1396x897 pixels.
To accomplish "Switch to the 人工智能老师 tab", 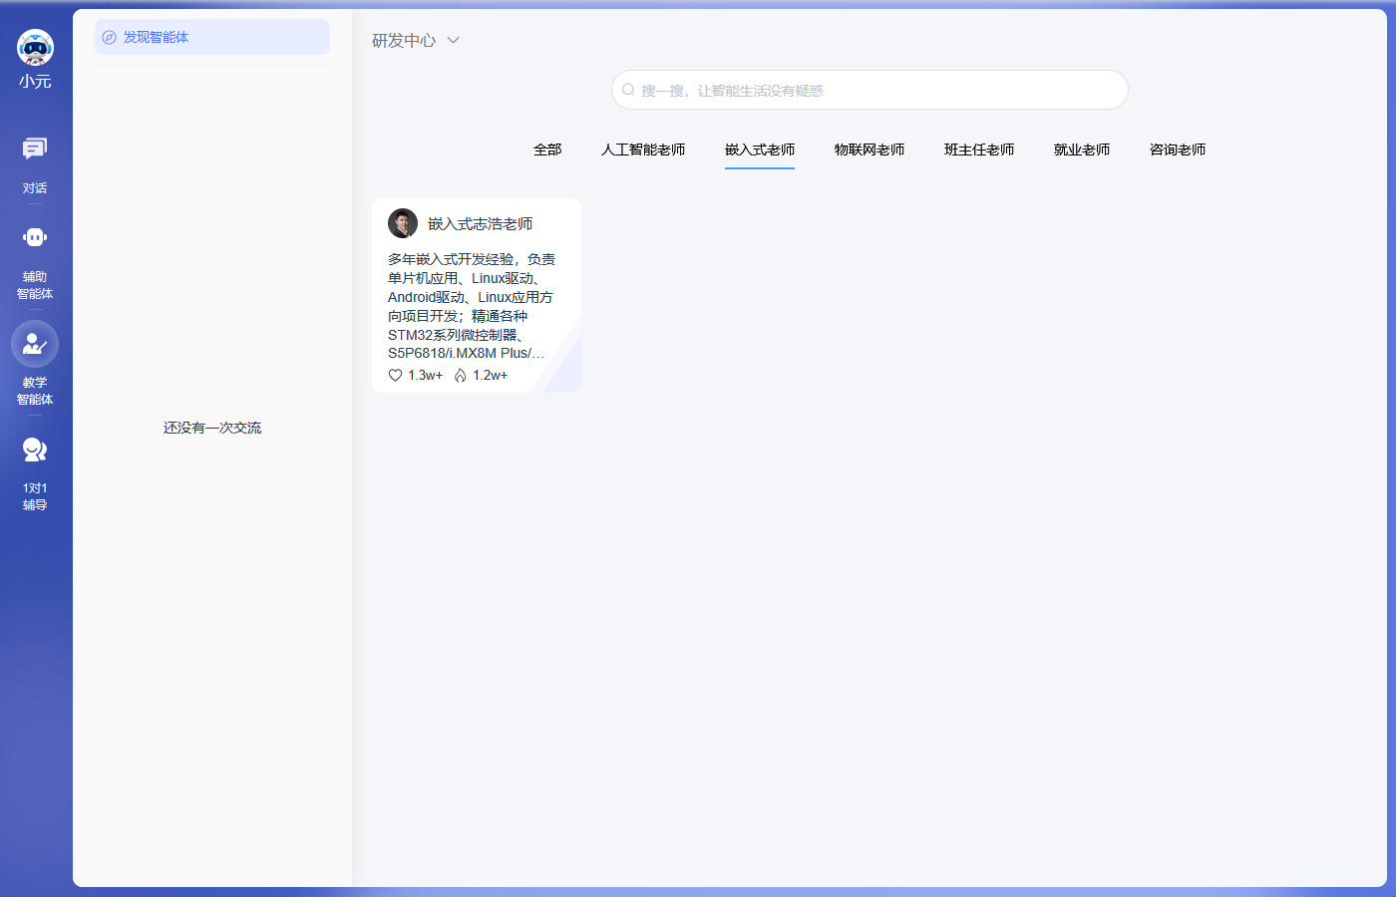I will click(643, 149).
